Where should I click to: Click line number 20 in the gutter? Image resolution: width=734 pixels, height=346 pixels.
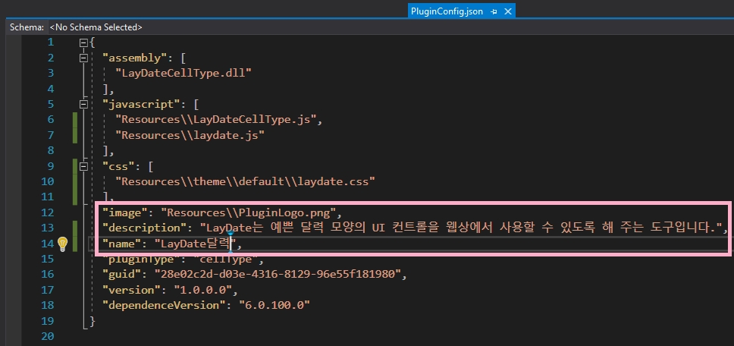(46, 336)
